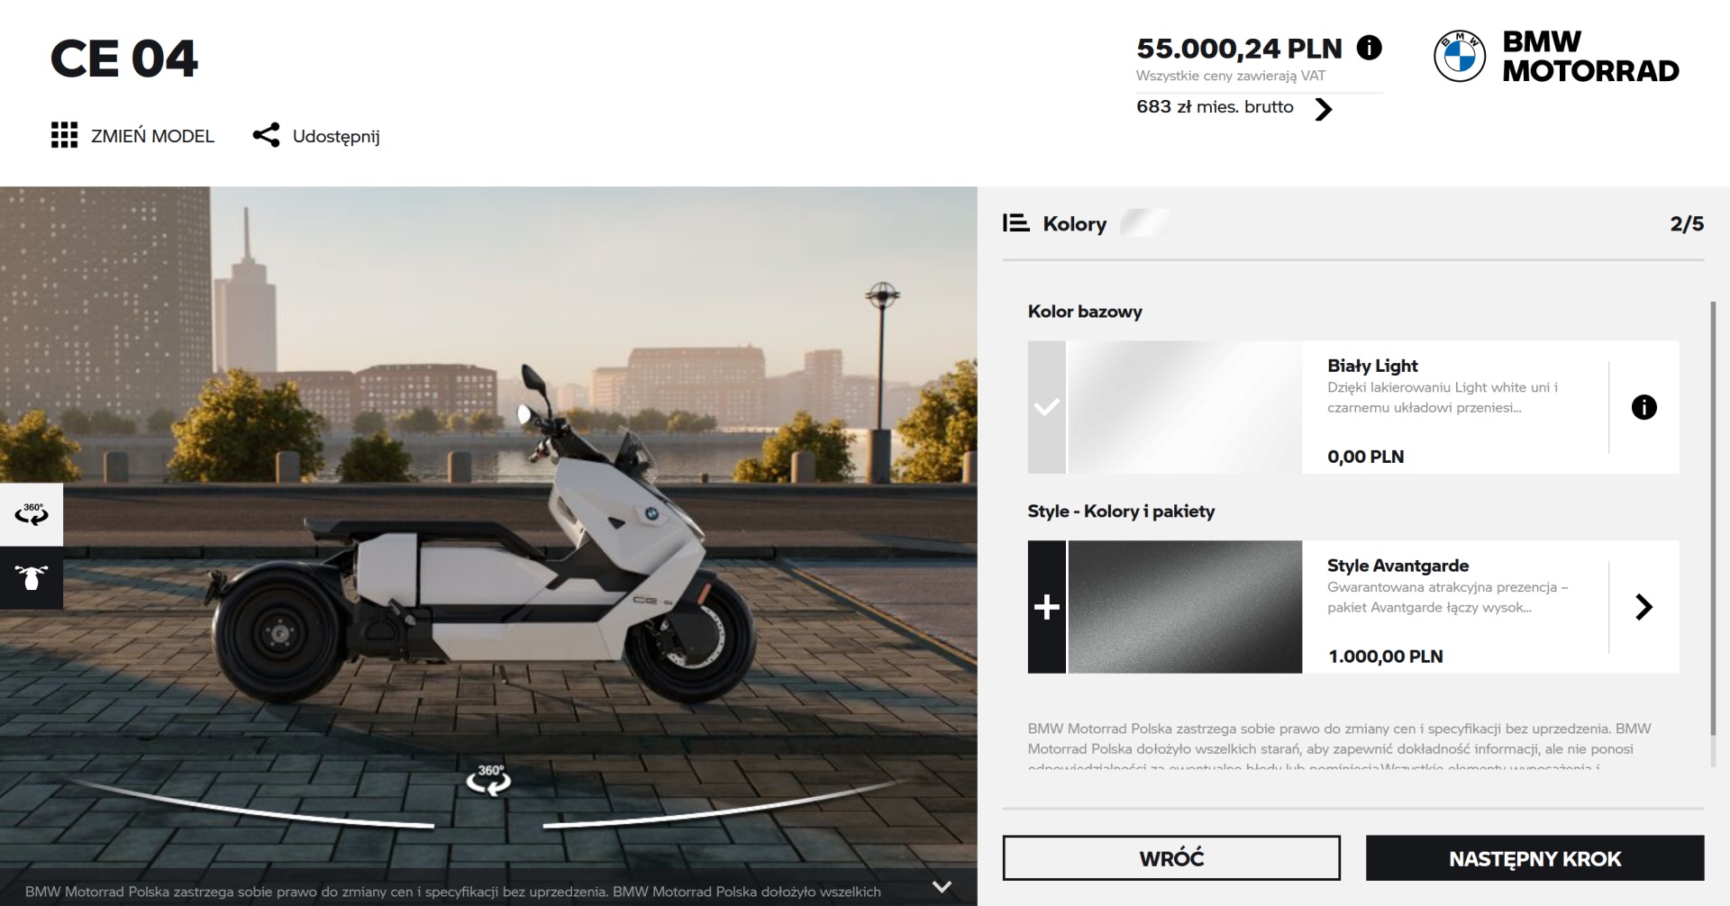Click the Udostępnij share icon

(266, 135)
